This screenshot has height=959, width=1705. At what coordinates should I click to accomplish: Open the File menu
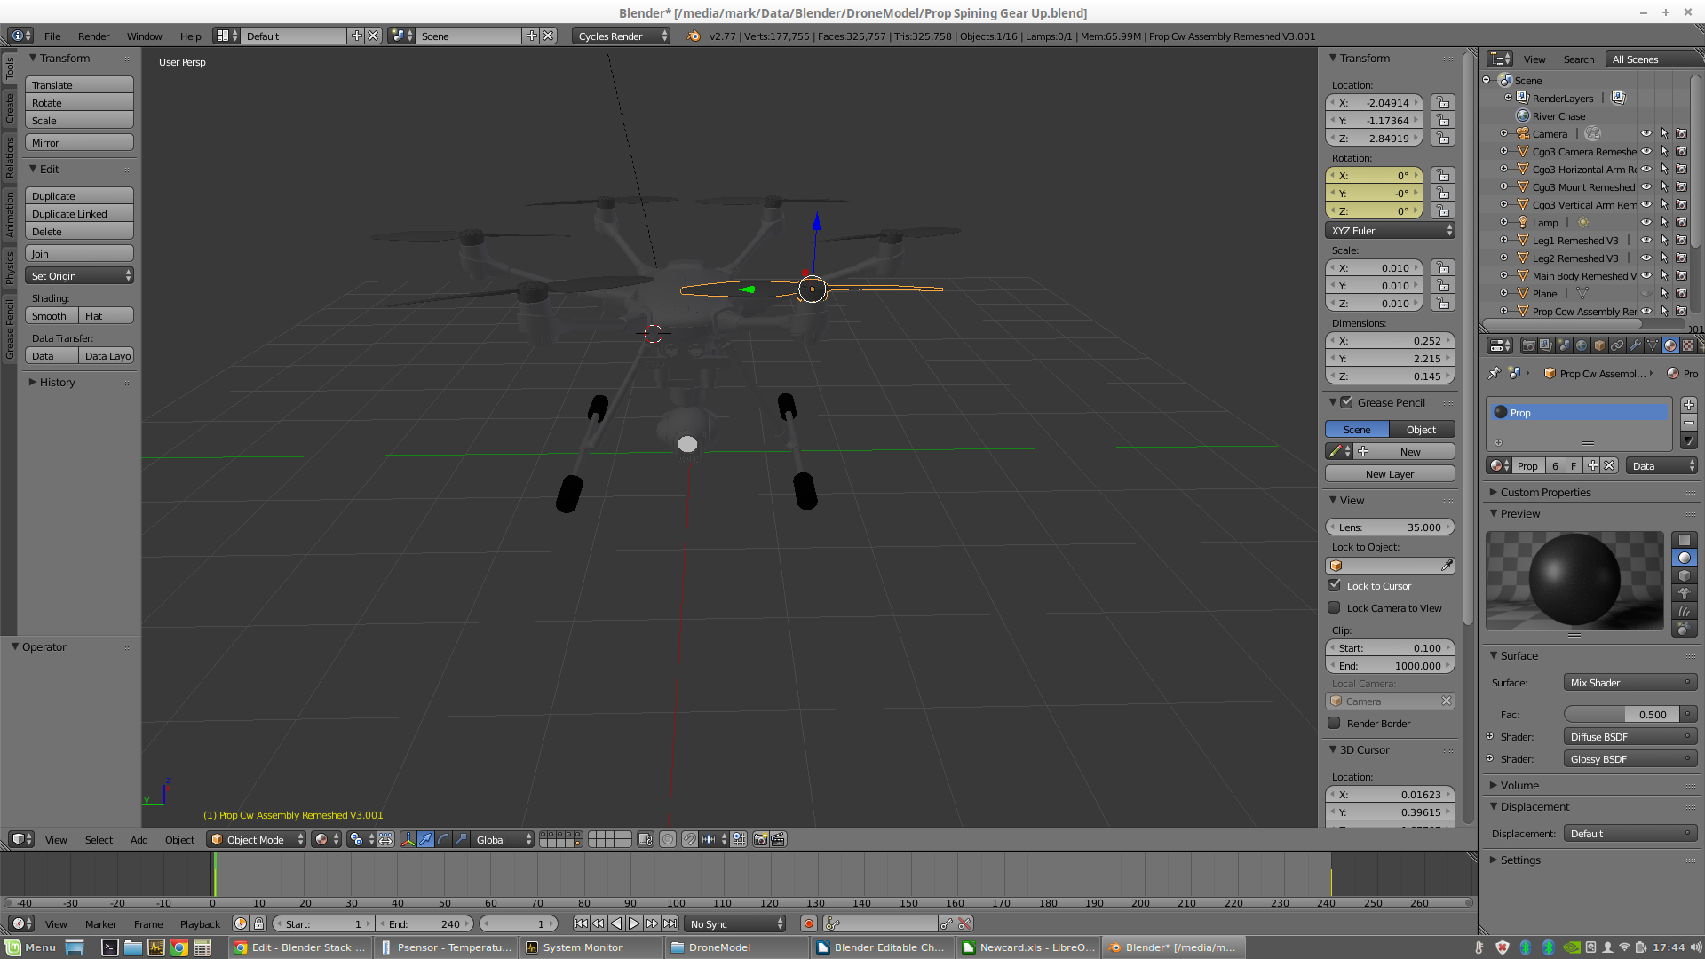pos(52,36)
